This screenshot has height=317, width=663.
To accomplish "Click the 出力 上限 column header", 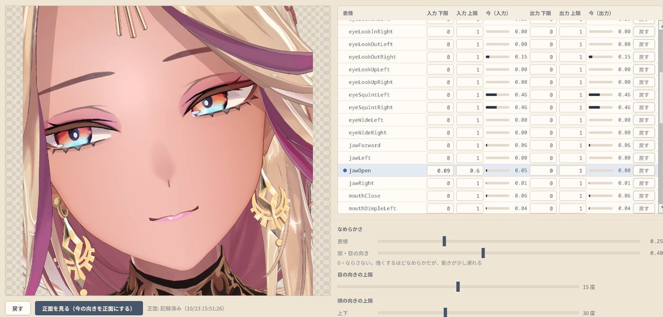I will (570, 13).
